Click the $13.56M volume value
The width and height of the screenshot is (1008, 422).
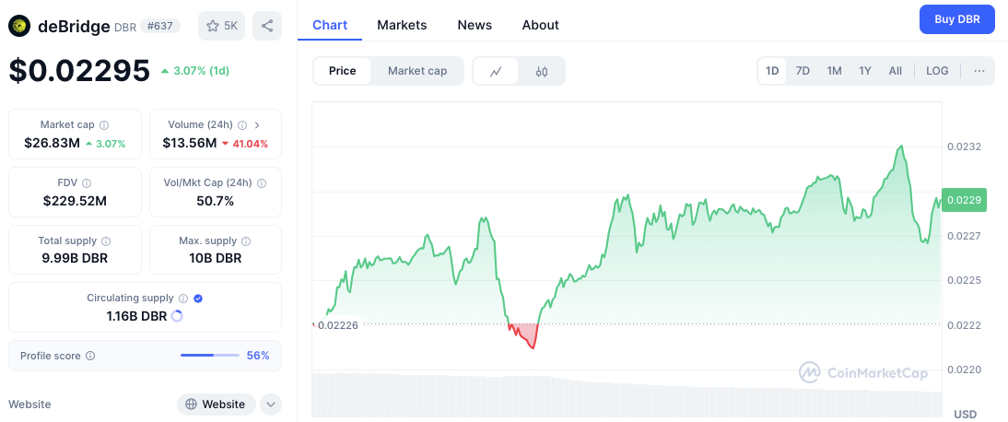190,143
